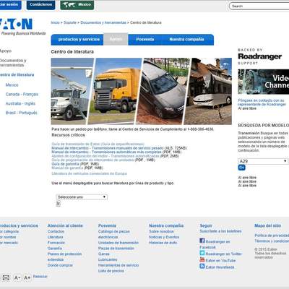289x289 pixels.
Task: Click the Roadranger Video Channel banner
Action: pyautogui.click(x=264, y=82)
